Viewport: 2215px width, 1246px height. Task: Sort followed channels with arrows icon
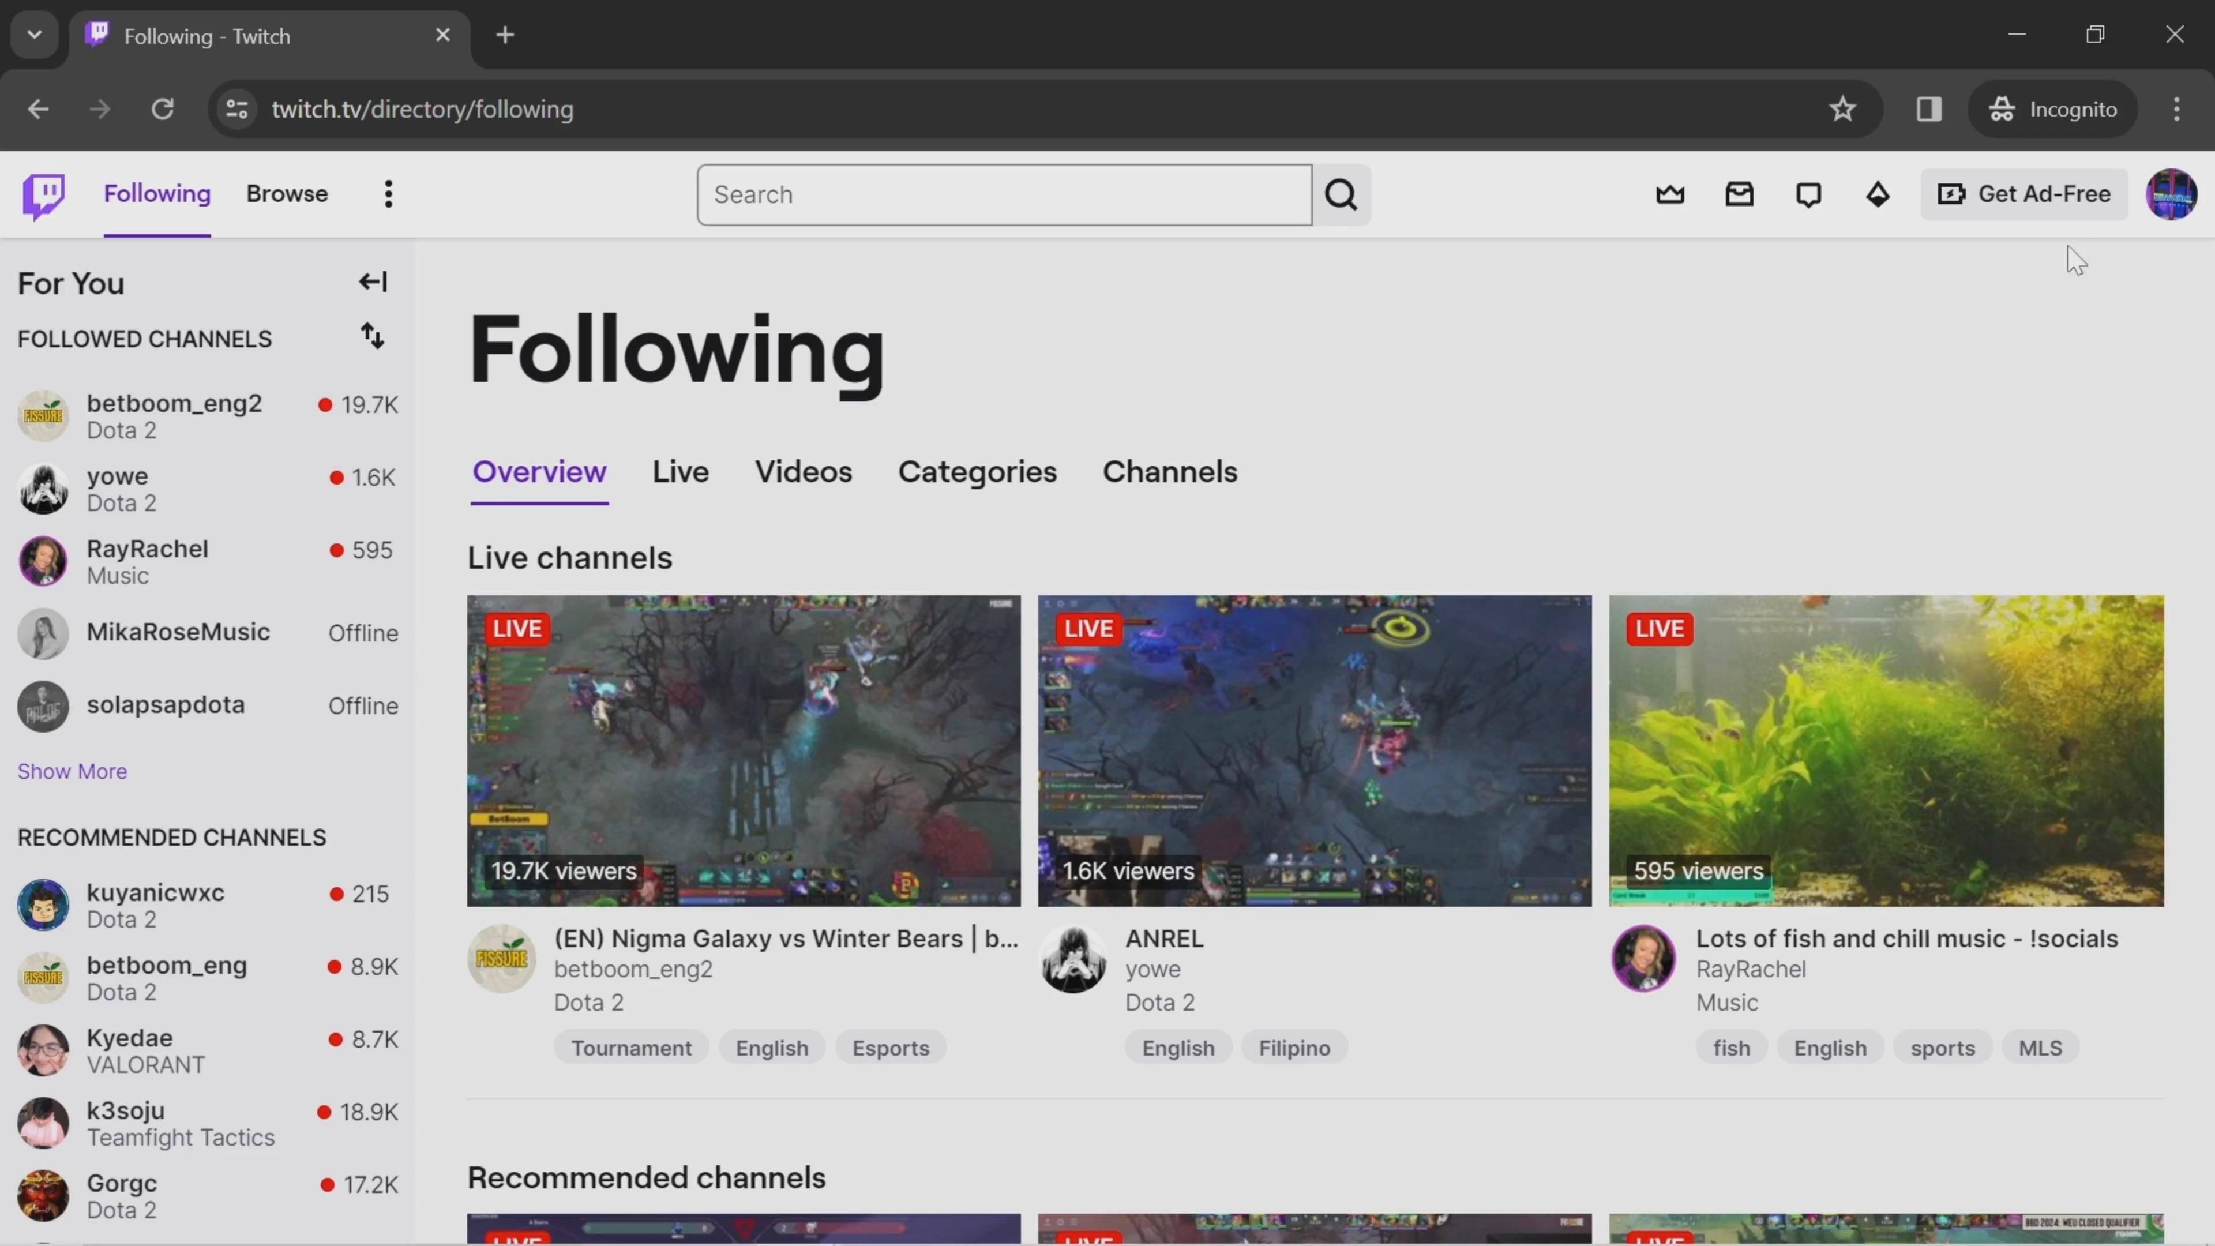(x=372, y=336)
